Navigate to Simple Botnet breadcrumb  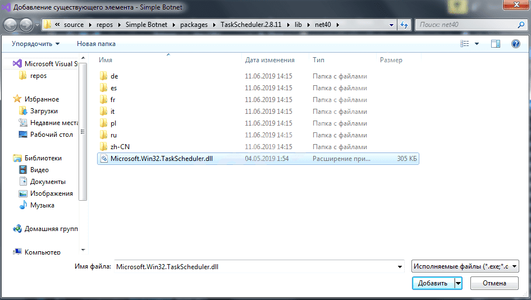pos(147,25)
